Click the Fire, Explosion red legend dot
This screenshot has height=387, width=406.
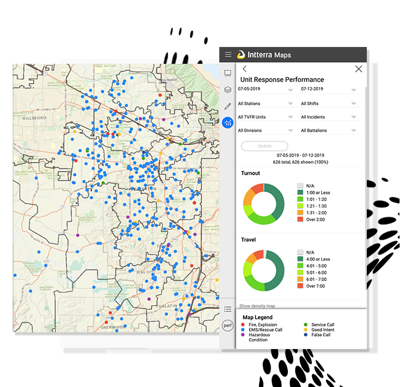[243, 324]
